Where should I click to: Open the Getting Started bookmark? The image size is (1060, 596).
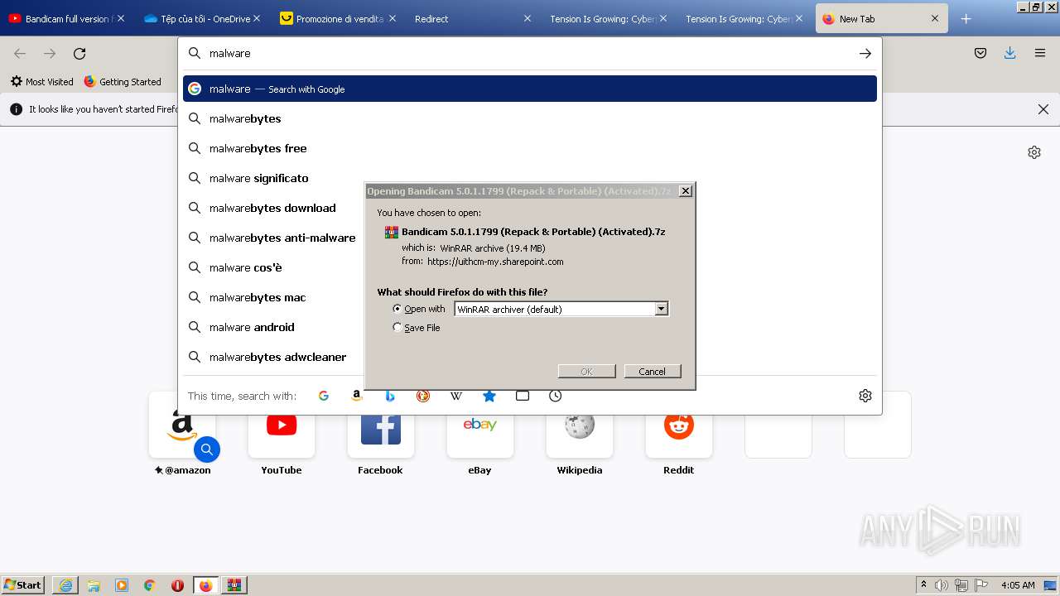point(123,82)
